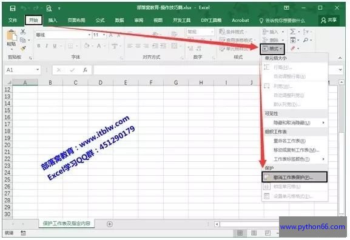Add a new sheet with the plus icon

pos(109,224)
